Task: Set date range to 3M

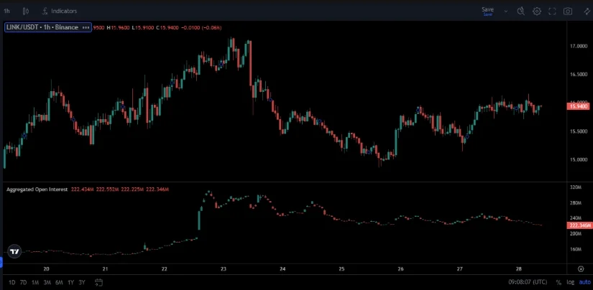Action: (x=47, y=282)
